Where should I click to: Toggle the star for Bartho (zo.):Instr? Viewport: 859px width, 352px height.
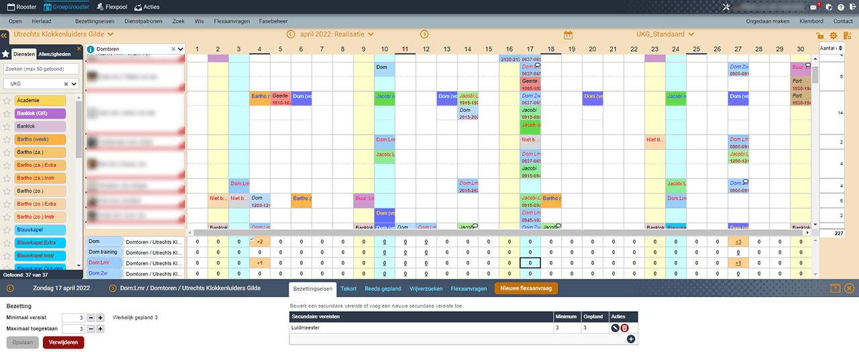tap(7, 217)
